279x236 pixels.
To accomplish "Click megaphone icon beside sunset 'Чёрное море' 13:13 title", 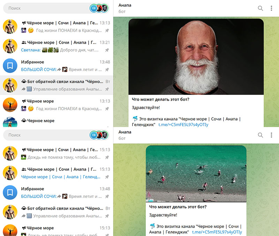I will (24, 101).
